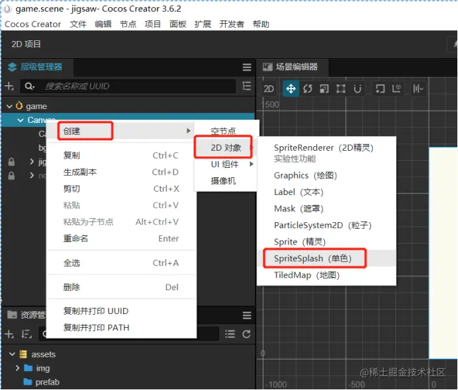Collapse all folders icon in Assets panel

click(x=230, y=334)
